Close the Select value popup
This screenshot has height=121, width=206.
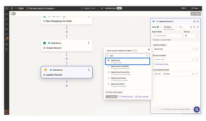point(149,50)
